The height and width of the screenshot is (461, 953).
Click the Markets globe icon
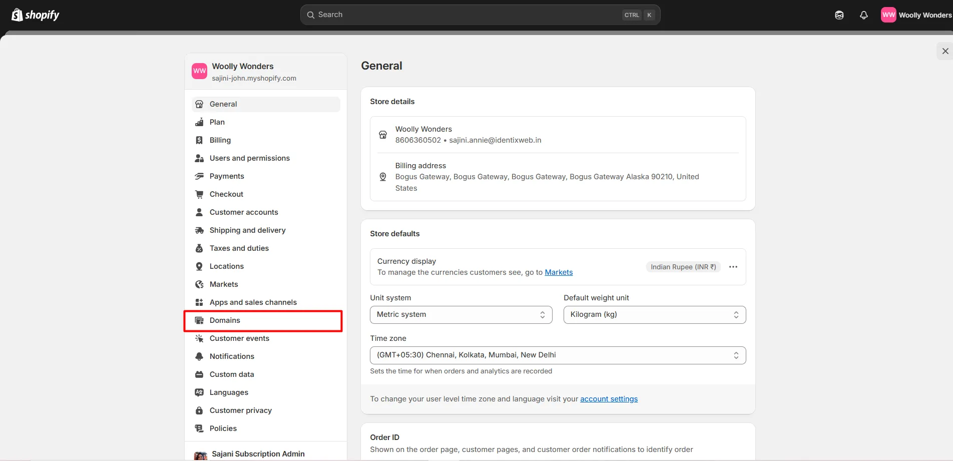(x=199, y=284)
